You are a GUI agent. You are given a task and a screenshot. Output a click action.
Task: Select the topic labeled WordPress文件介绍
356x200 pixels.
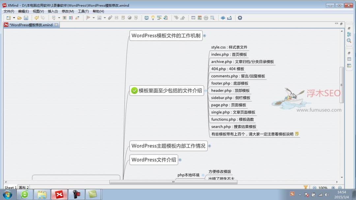(154, 160)
